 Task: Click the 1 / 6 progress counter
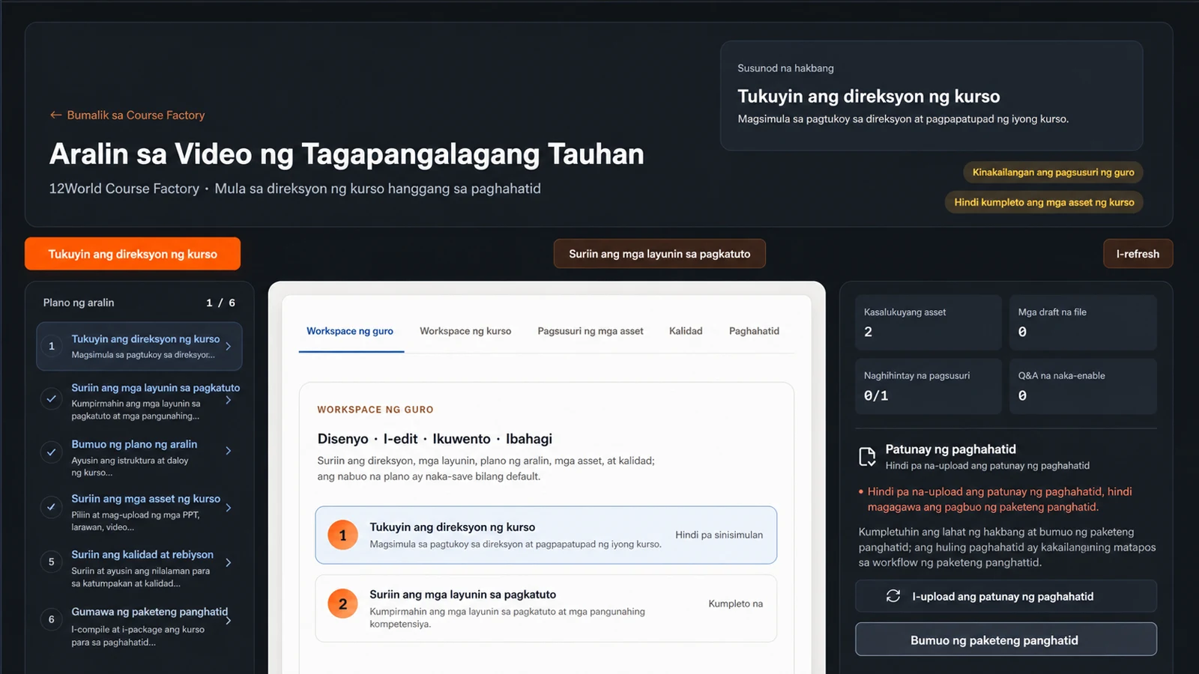point(220,303)
